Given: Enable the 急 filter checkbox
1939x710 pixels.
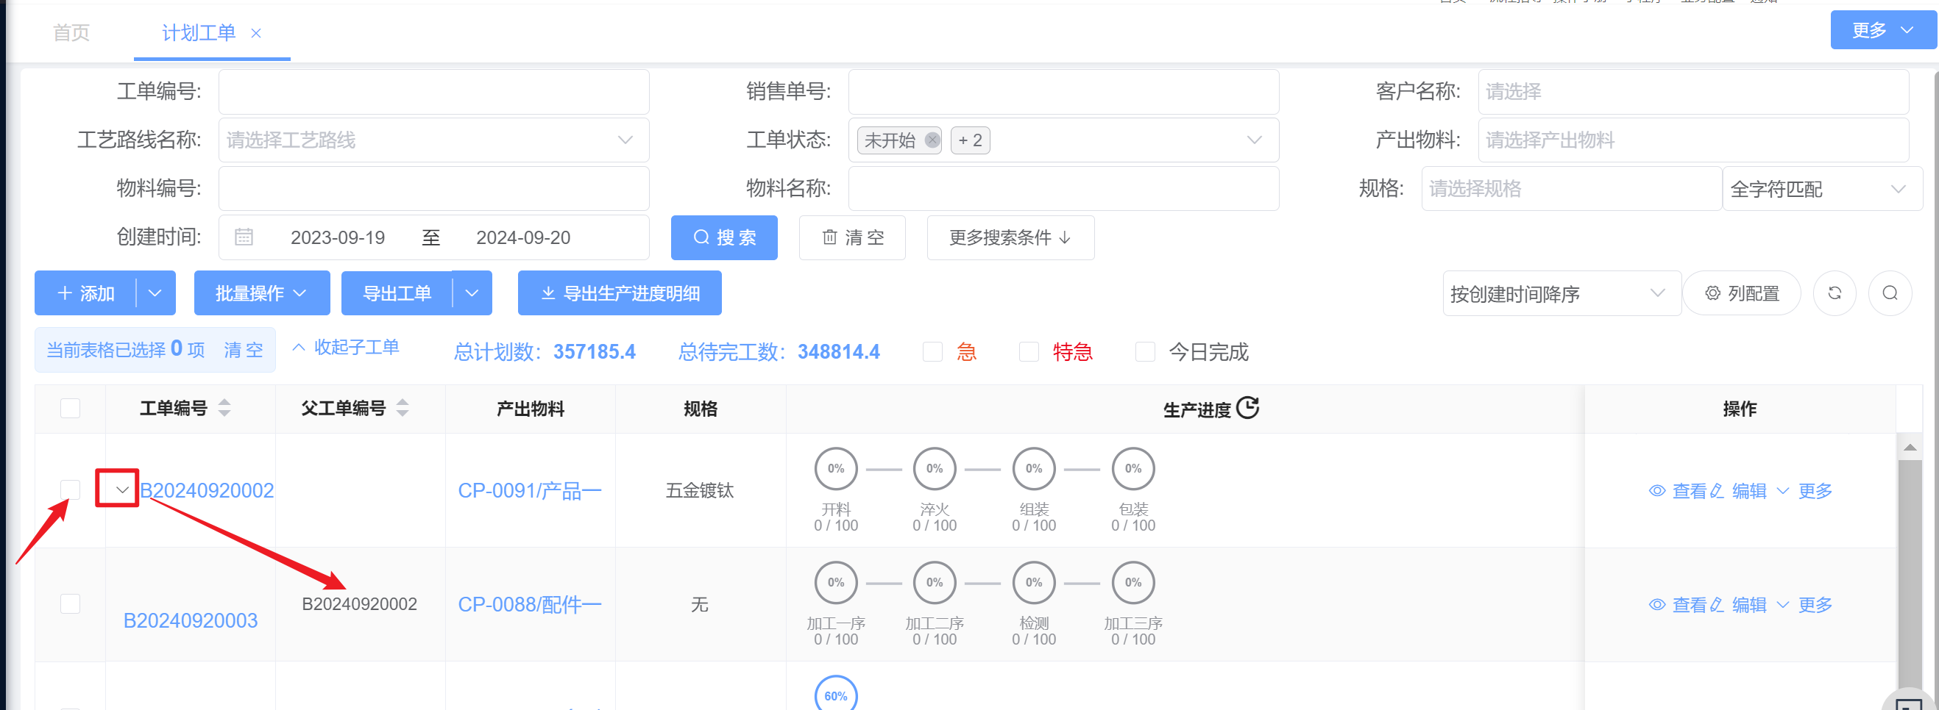Looking at the screenshot, I should click(x=932, y=352).
